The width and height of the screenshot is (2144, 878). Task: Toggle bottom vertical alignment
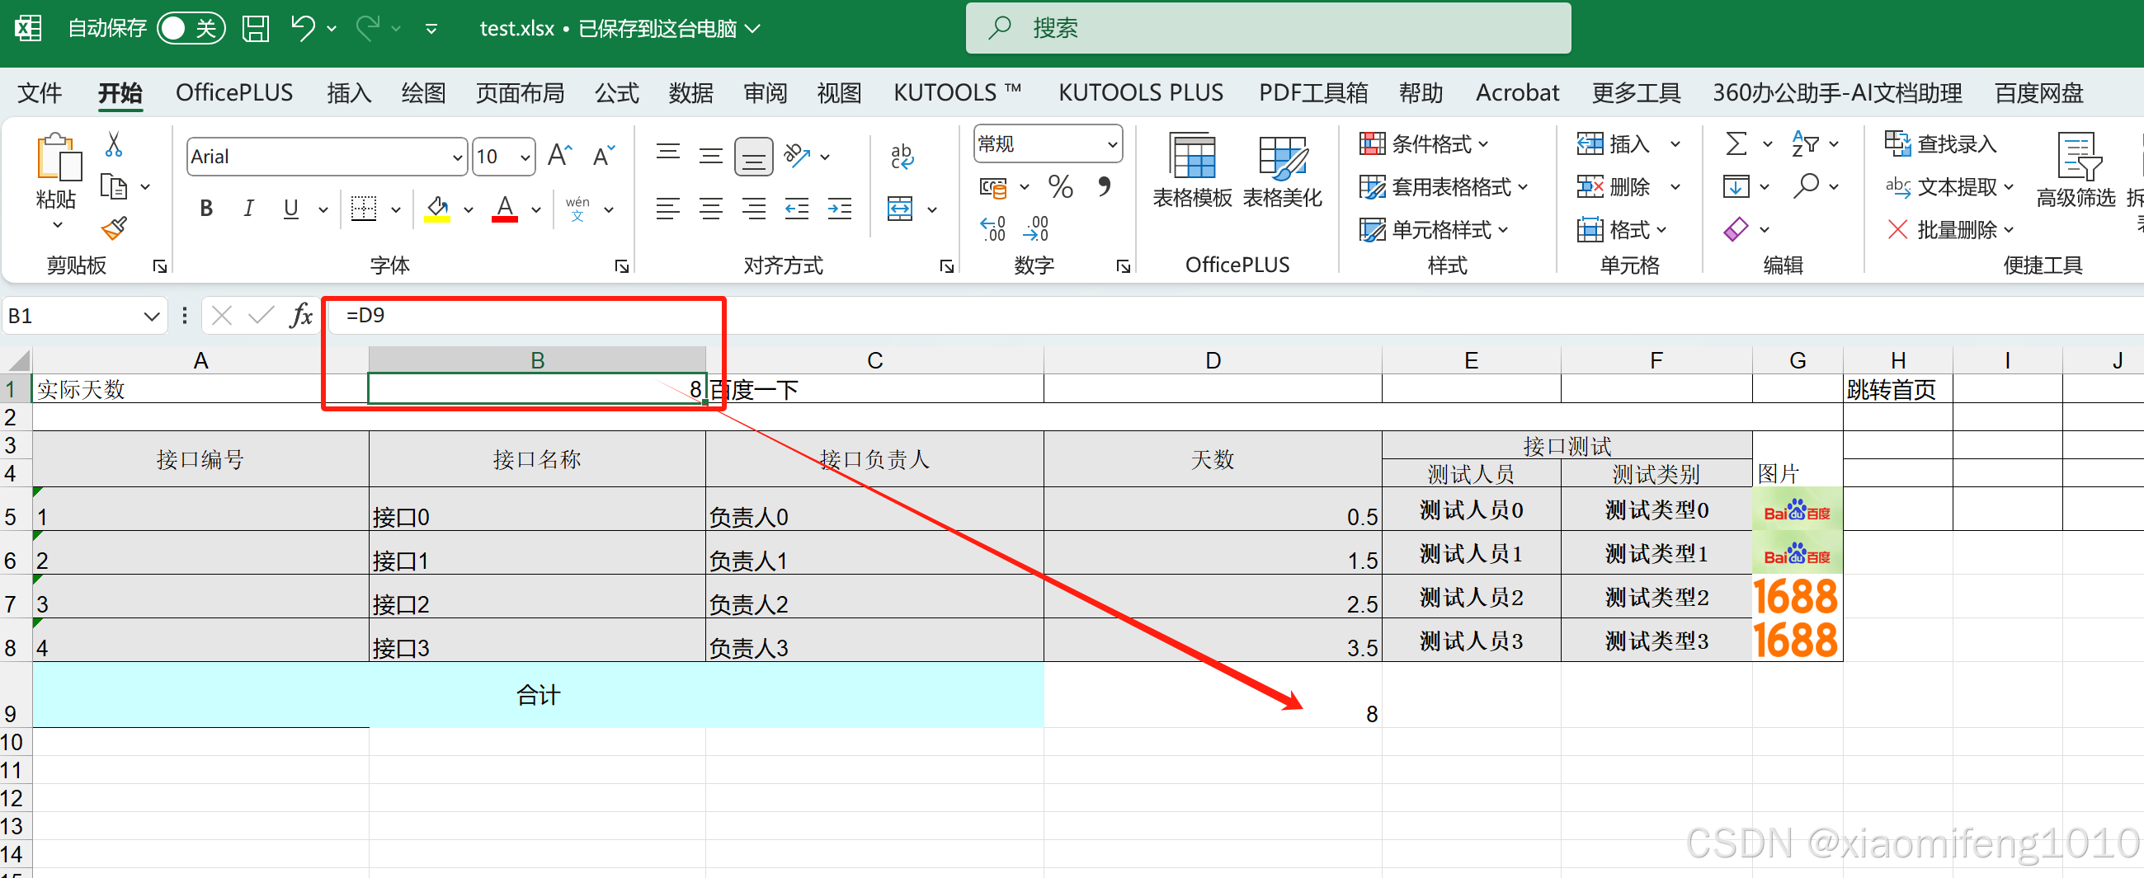(753, 157)
